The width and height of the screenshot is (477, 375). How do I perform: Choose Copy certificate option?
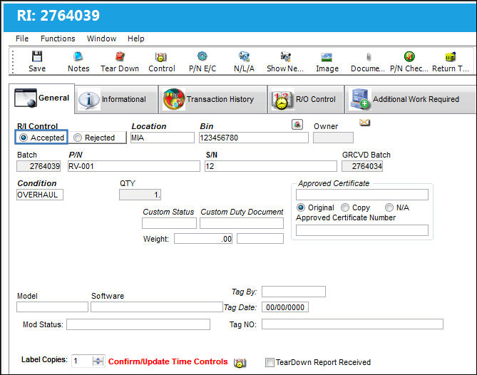[344, 207]
